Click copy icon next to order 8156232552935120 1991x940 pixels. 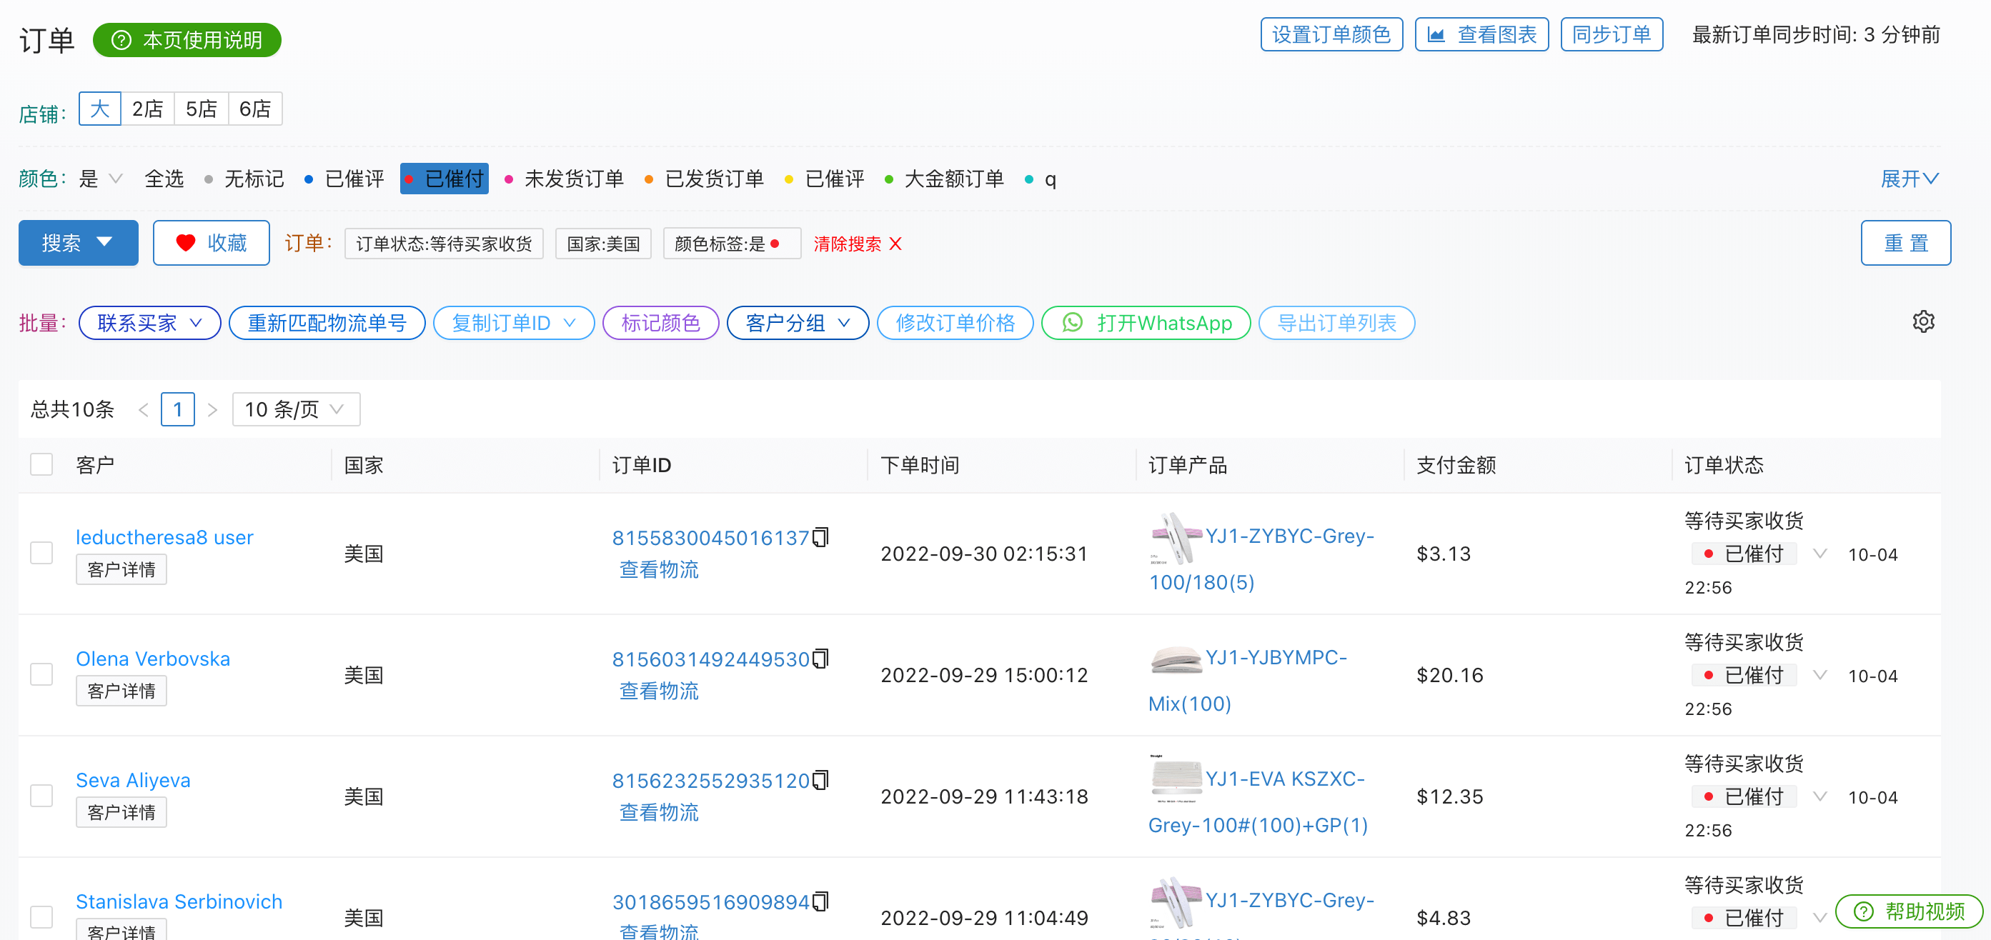point(821,779)
